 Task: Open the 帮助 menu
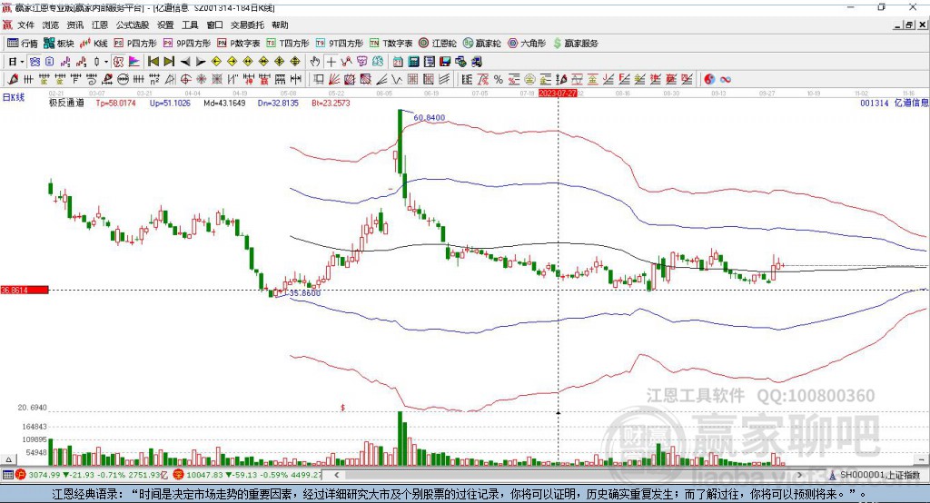[280, 25]
